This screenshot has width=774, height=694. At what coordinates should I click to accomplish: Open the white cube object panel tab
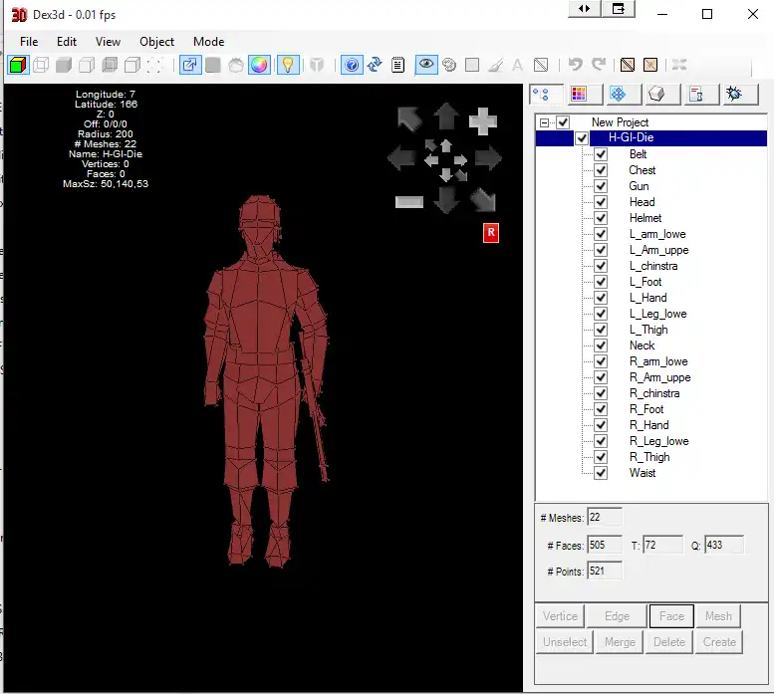click(663, 94)
